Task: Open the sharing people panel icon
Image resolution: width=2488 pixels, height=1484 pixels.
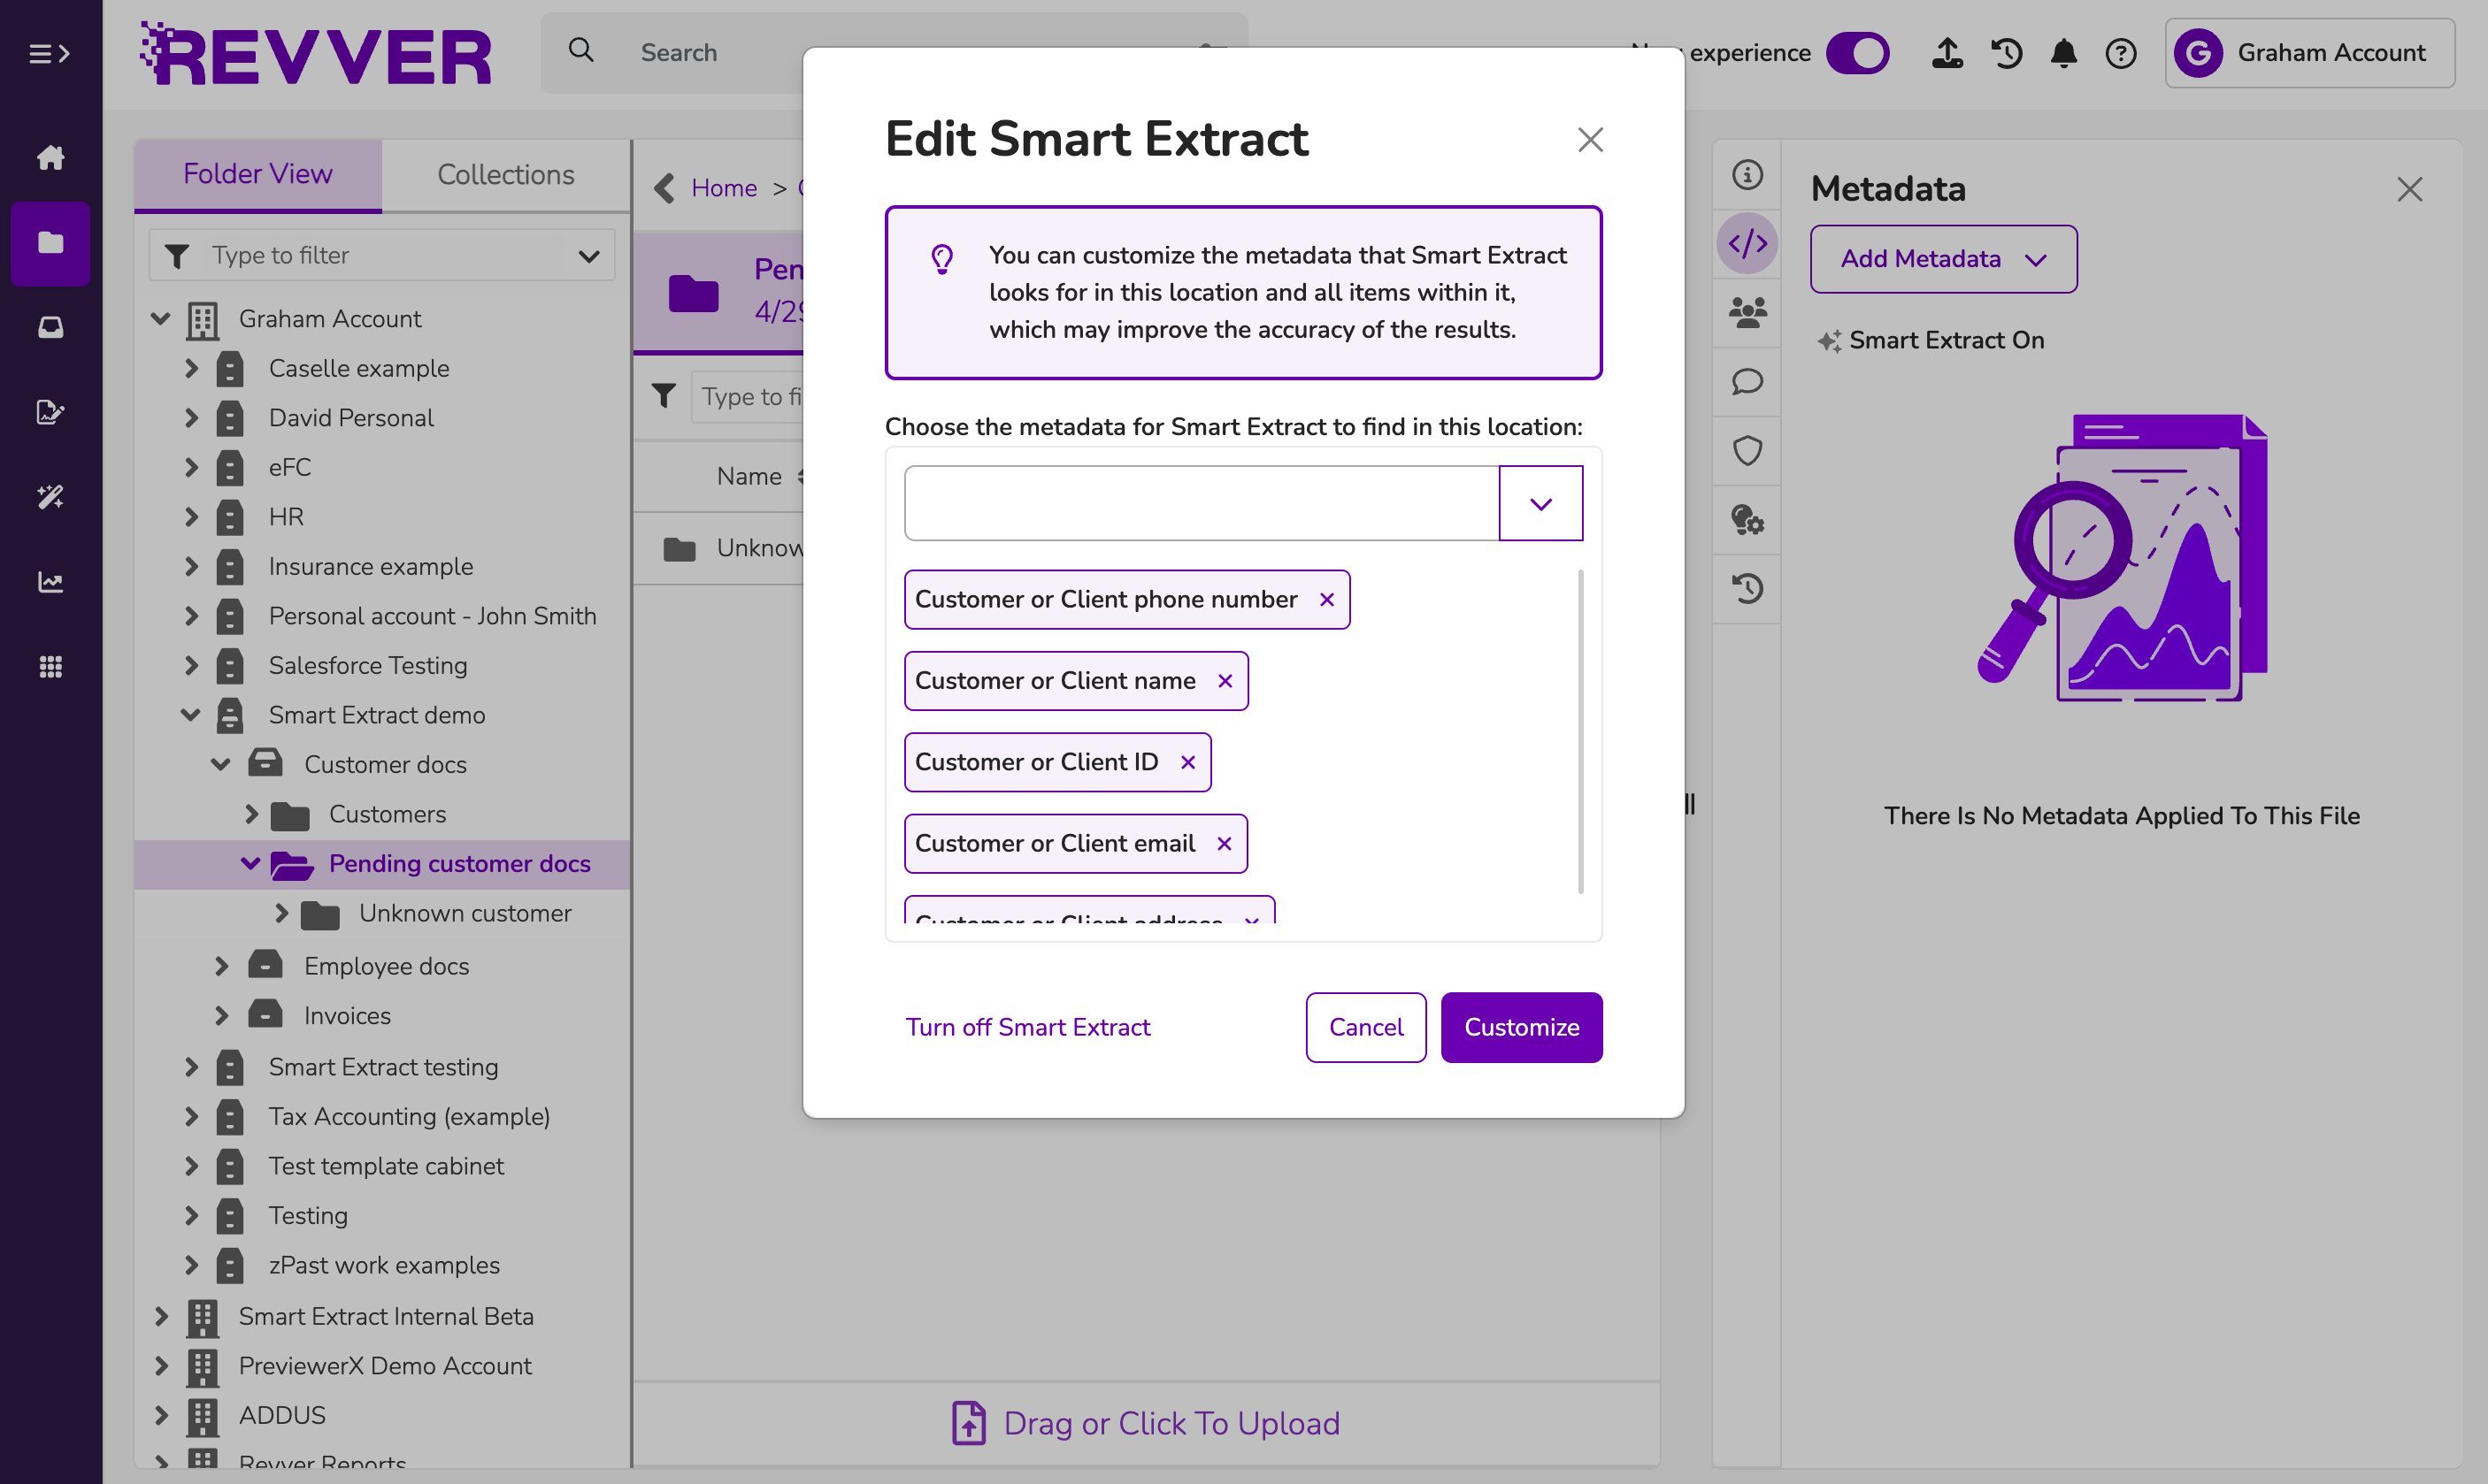Action: point(1747,313)
